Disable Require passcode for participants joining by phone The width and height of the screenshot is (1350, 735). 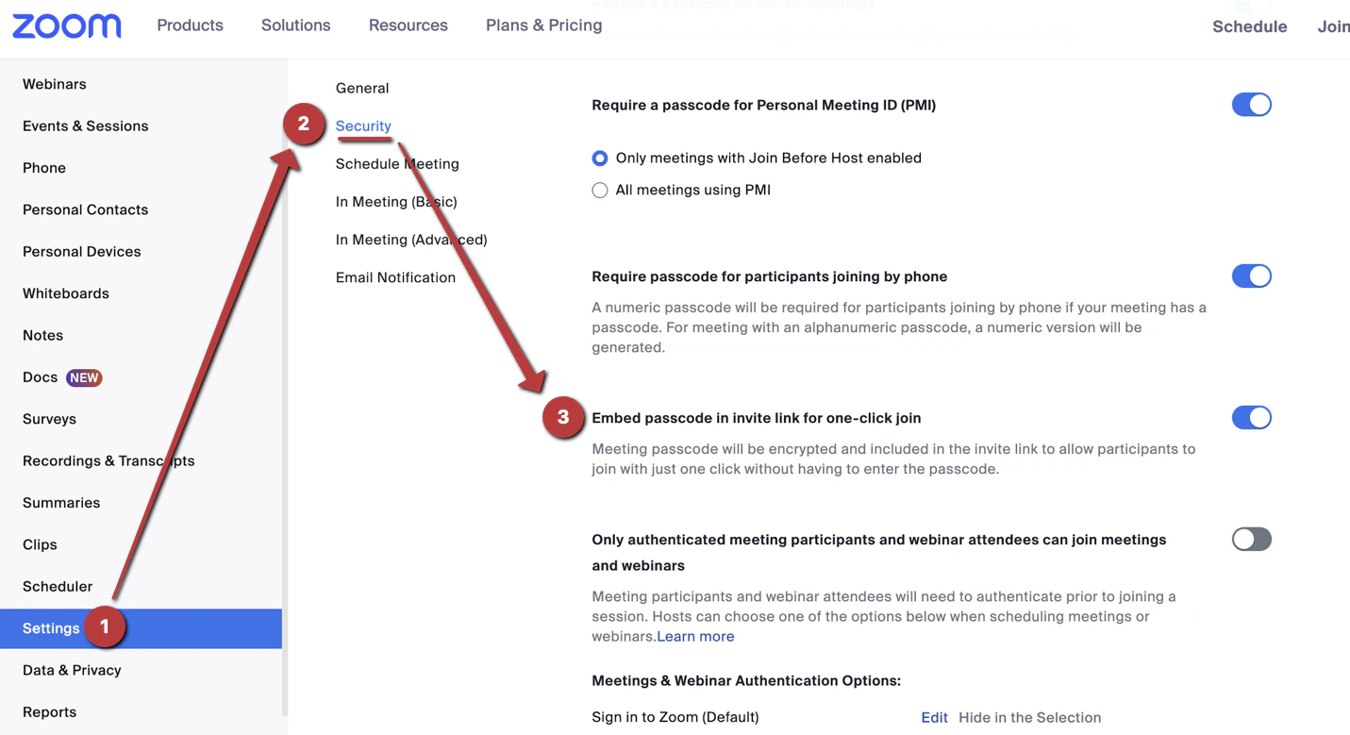[1251, 276]
